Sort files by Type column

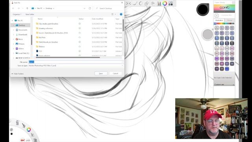pos(117,19)
